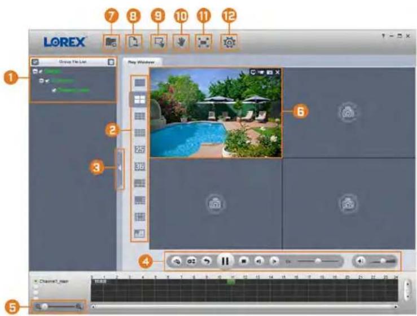Stop playback with the square stop button

(x=243, y=261)
